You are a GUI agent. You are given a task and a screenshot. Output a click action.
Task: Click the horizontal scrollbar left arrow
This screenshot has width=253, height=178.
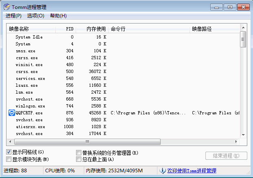coord(10,142)
